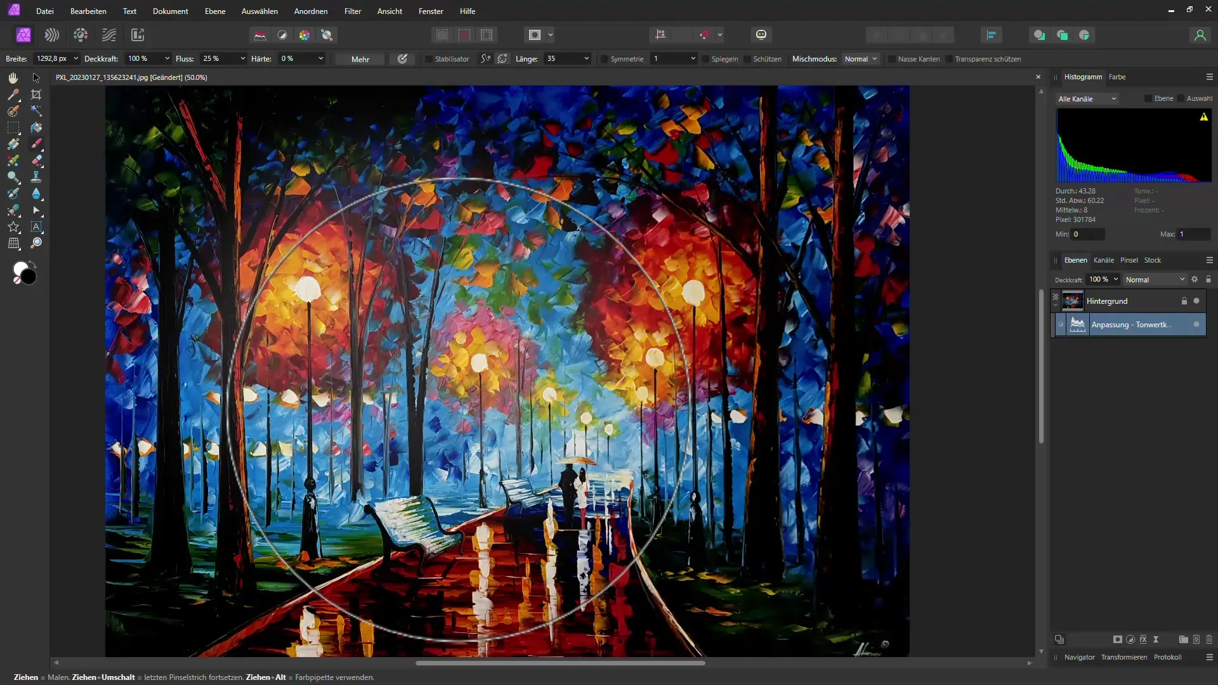1218x685 pixels.
Task: Enable the Schützen checkbox
Action: click(747, 59)
